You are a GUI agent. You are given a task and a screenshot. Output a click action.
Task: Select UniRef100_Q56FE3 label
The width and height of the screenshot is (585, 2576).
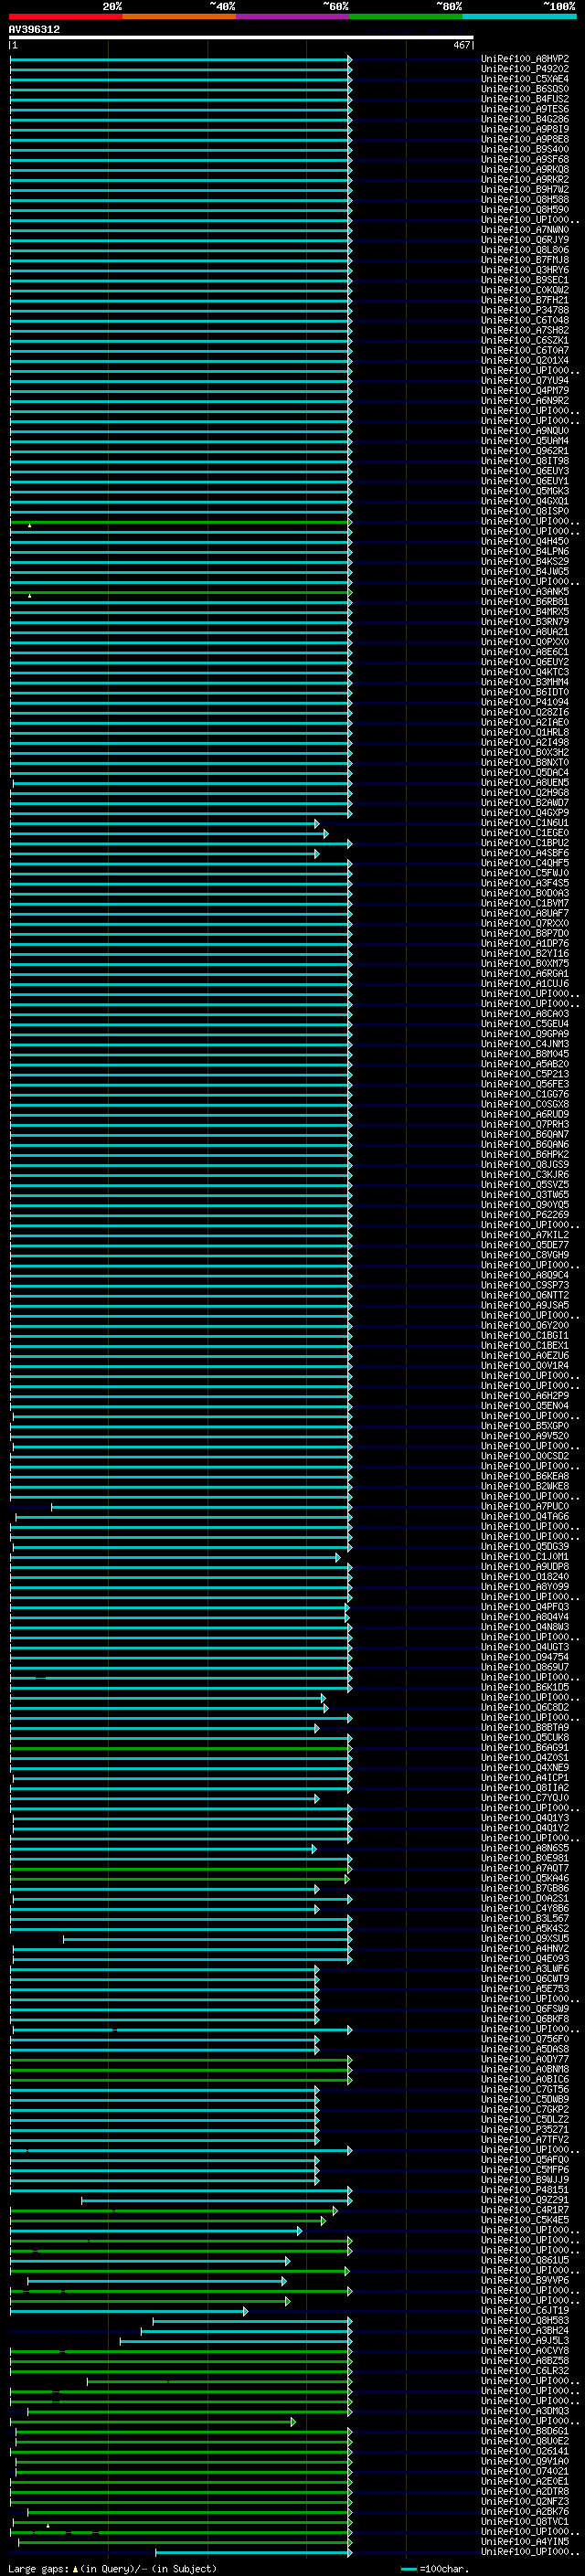[525, 1084]
